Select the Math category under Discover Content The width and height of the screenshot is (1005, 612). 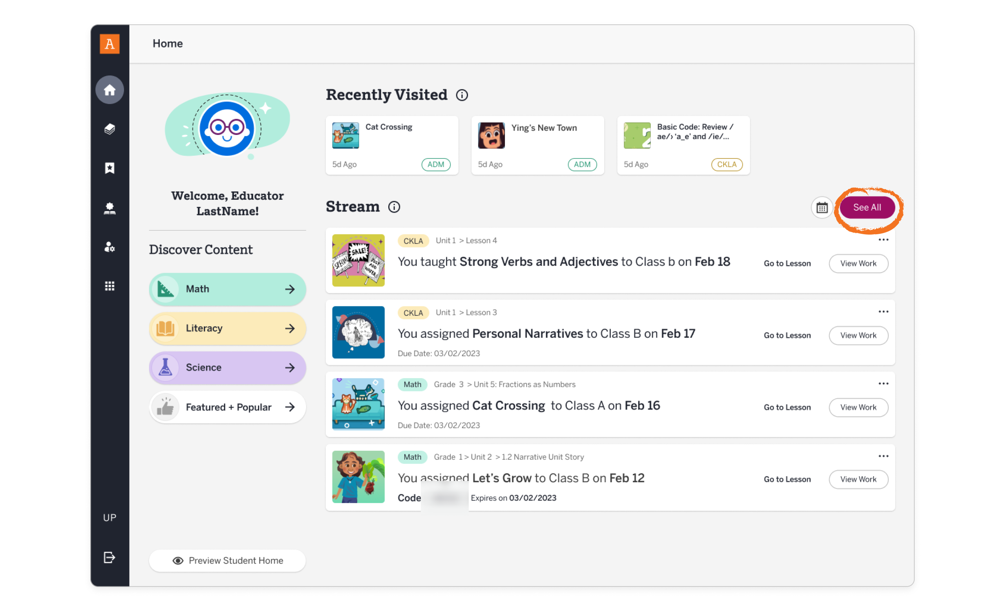tap(227, 289)
